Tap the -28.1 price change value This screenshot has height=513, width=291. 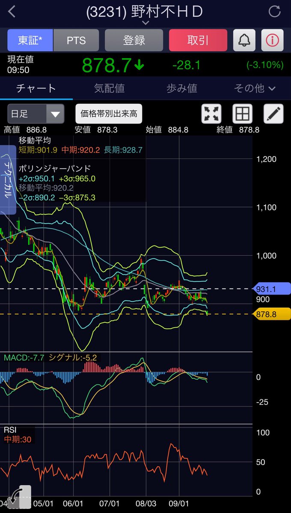click(186, 65)
